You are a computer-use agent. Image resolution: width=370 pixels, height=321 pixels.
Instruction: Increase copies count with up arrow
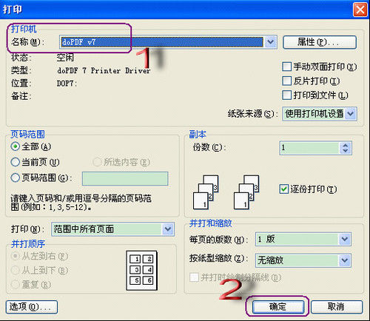346,145
